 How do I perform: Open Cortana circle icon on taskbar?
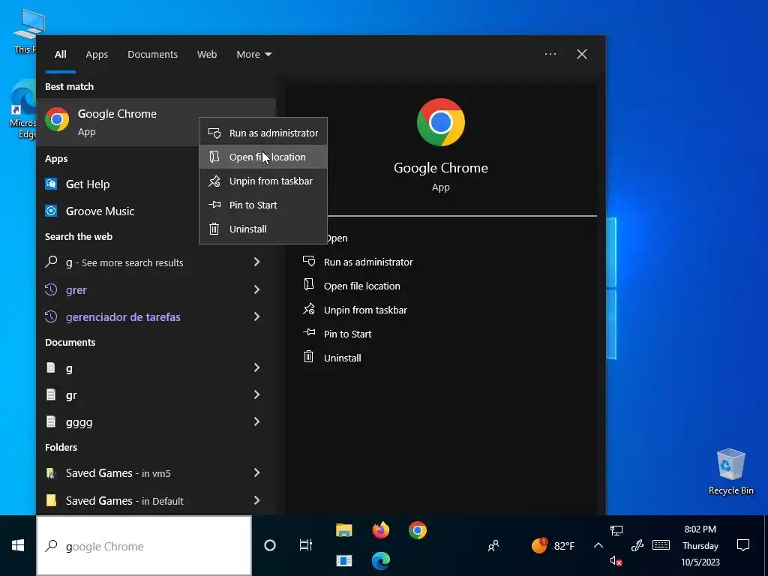[x=270, y=545]
